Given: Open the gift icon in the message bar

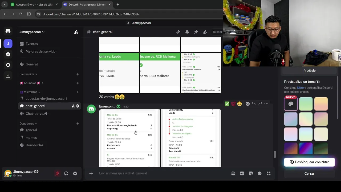Looking at the screenshot, I should (233, 173).
